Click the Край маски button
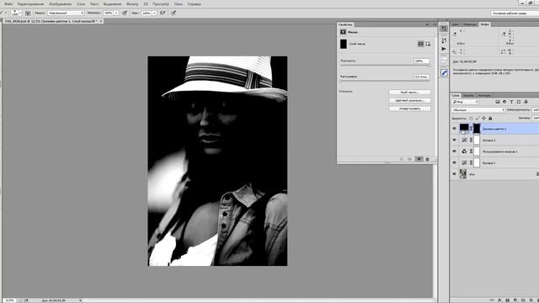This screenshot has height=303, width=539. pyautogui.click(x=409, y=92)
